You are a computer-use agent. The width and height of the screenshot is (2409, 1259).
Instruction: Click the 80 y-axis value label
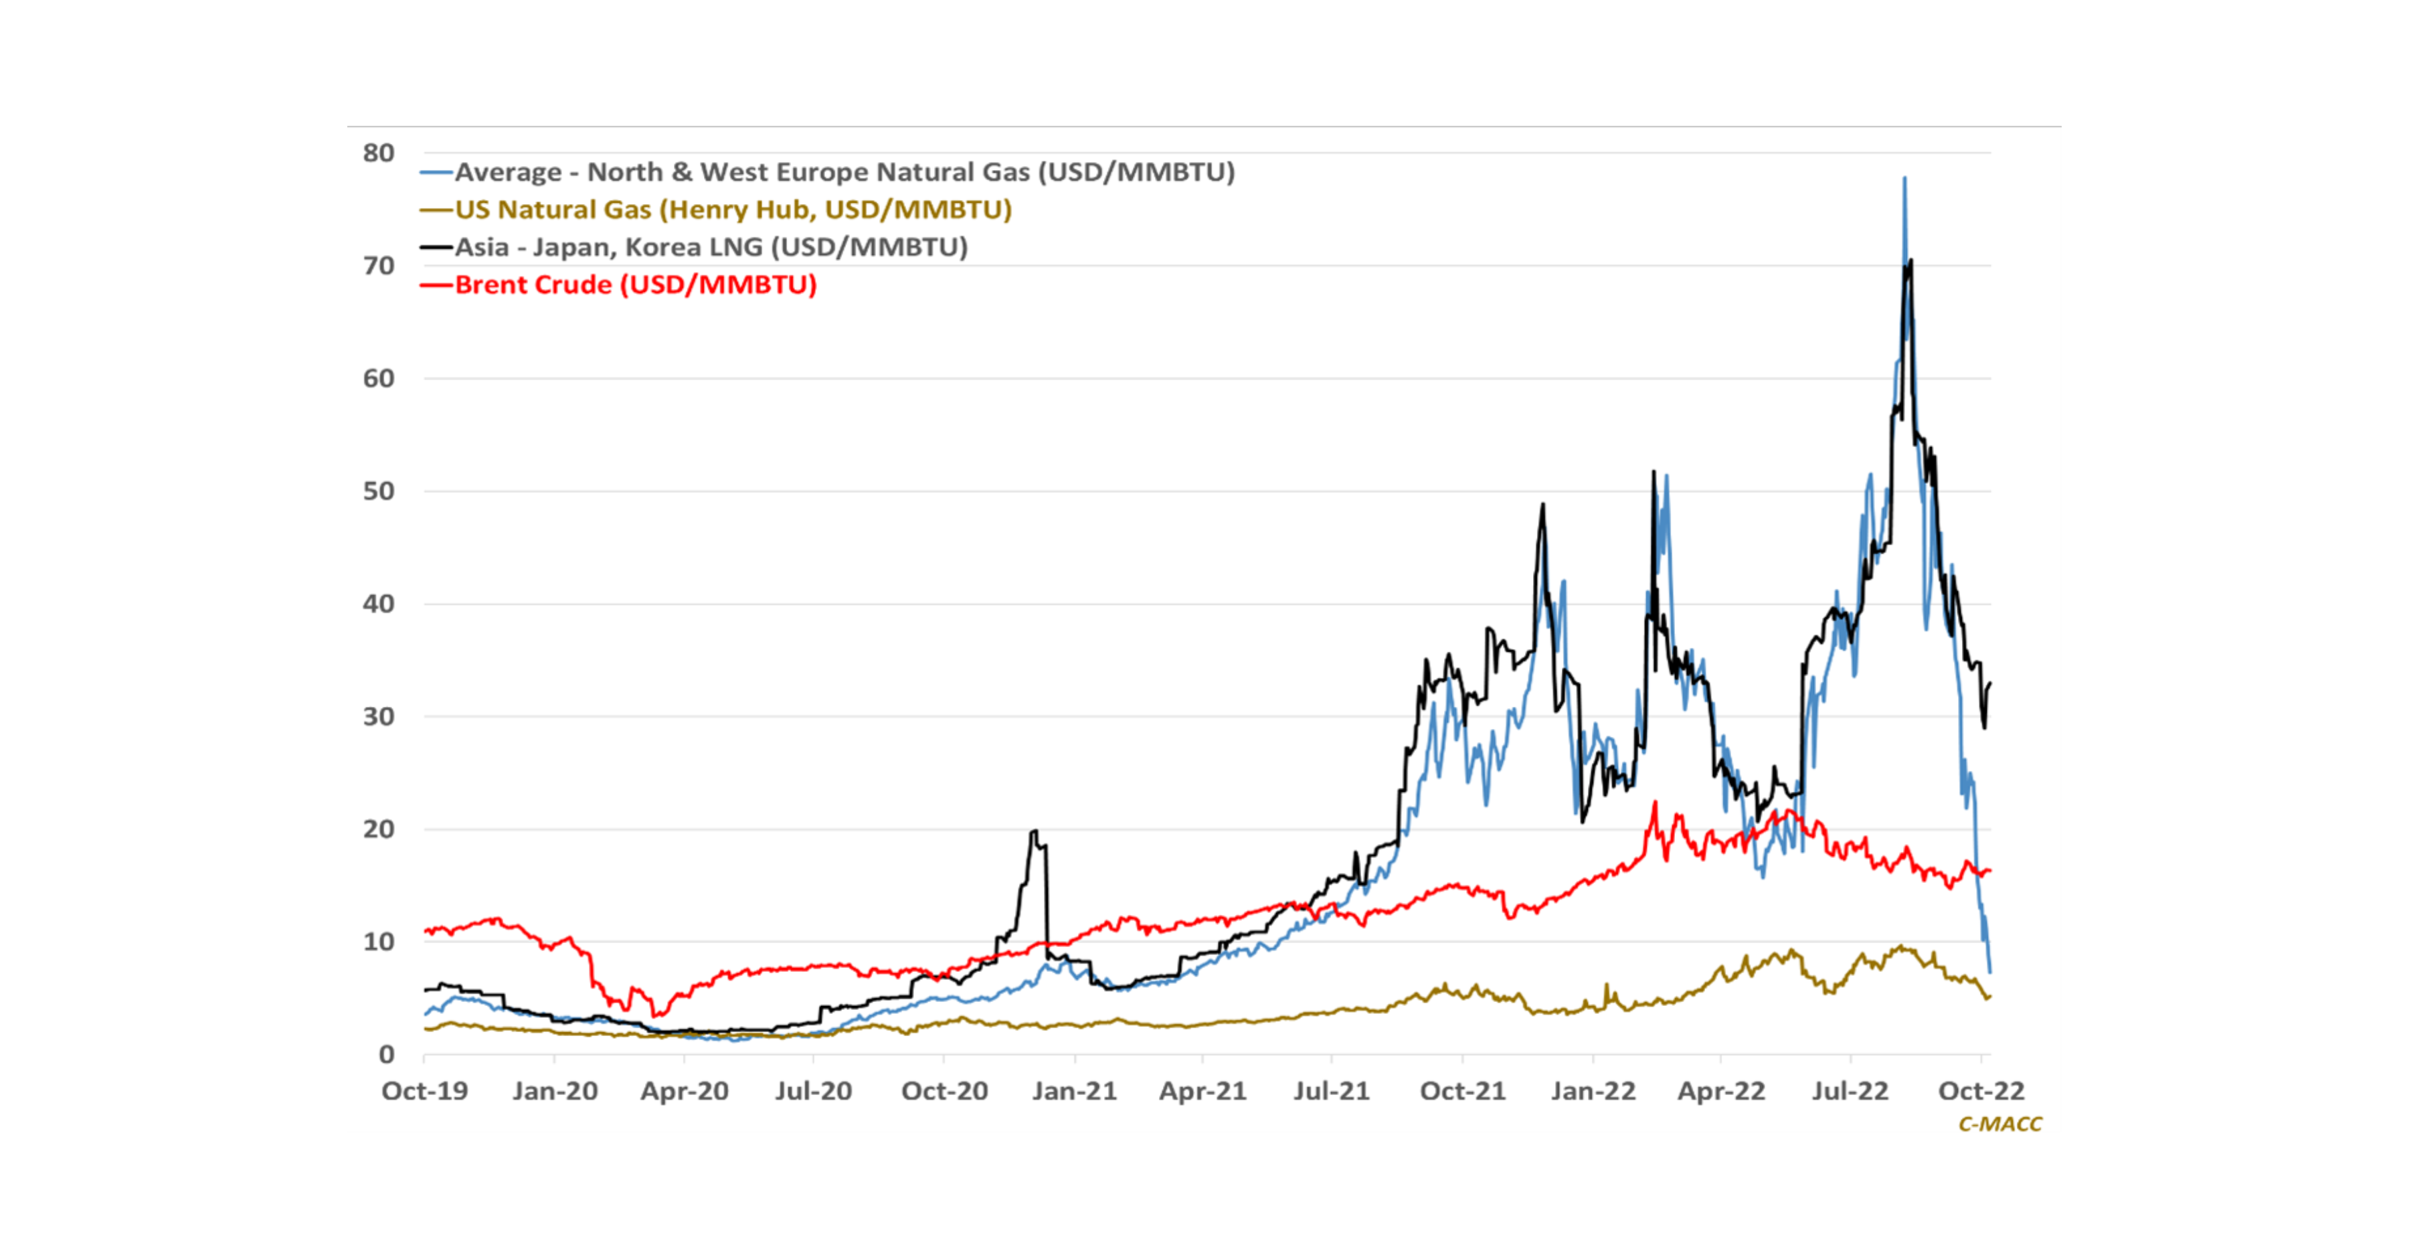[379, 153]
